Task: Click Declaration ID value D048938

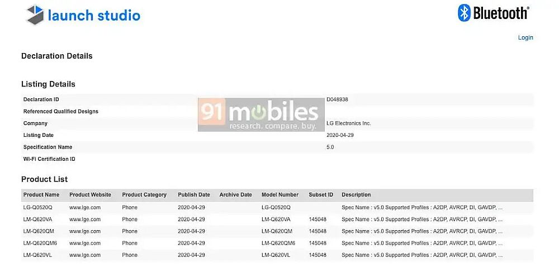Action: tap(338, 99)
